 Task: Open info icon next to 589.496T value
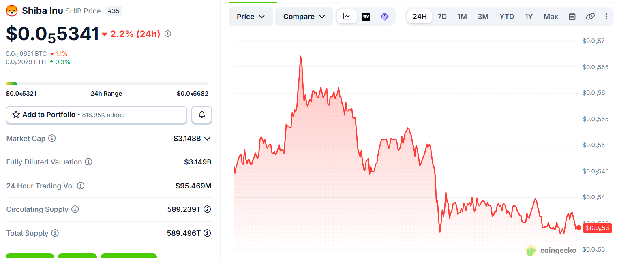[x=207, y=233]
